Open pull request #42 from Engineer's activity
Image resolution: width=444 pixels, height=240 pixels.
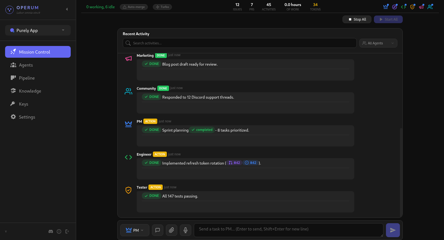coord(234,163)
